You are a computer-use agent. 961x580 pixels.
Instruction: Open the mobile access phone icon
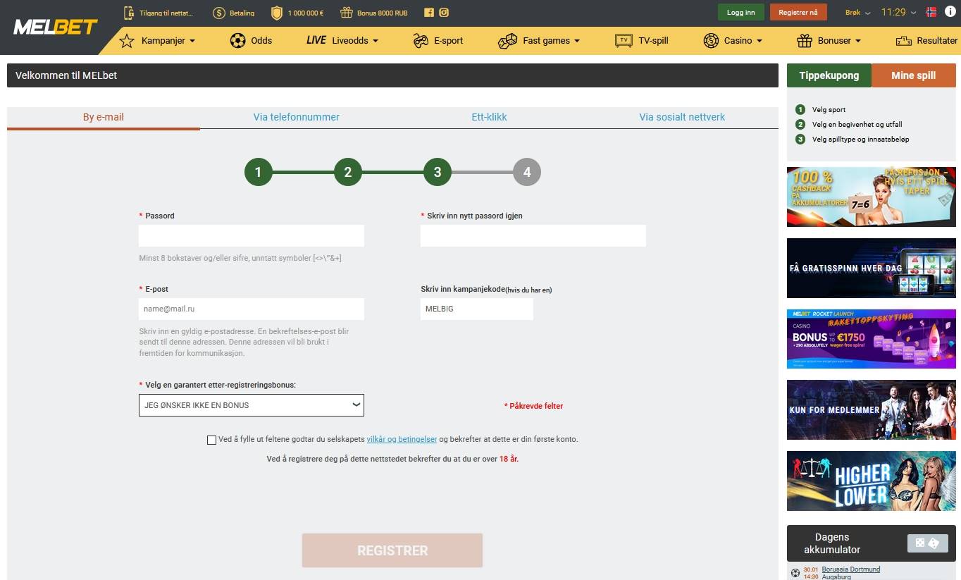(x=128, y=13)
